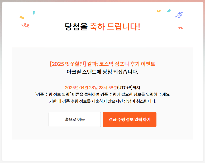Click the yellow curved confetti at top right
Screen dimensions: 205x163
pyautogui.click(x=159, y=11)
